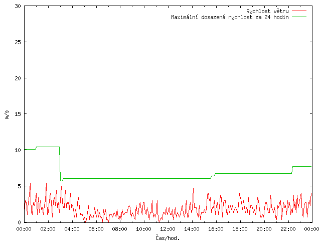Screen dimensions: 321x241
Task: Click the x-axis tick label 22:00
Action: click(288, 229)
